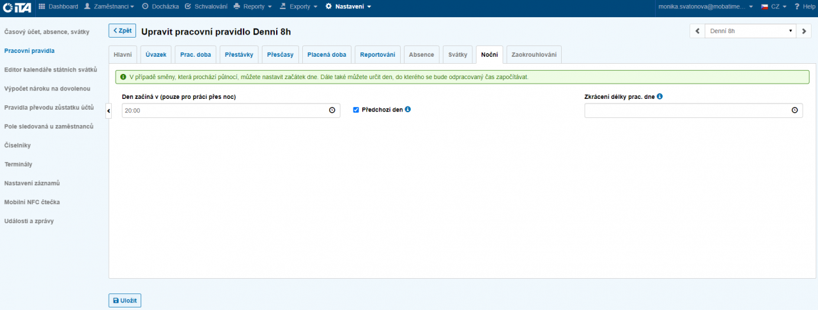Click the Uložit save button

click(125, 300)
